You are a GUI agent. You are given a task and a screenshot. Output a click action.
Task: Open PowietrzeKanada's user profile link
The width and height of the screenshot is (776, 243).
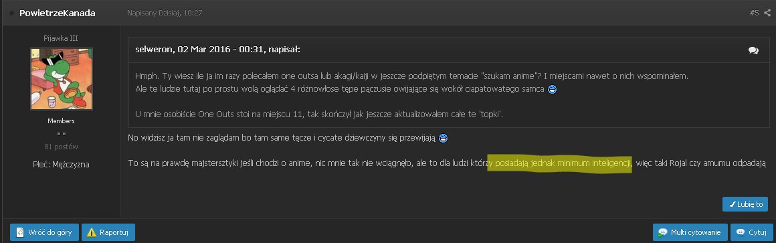pos(57,13)
